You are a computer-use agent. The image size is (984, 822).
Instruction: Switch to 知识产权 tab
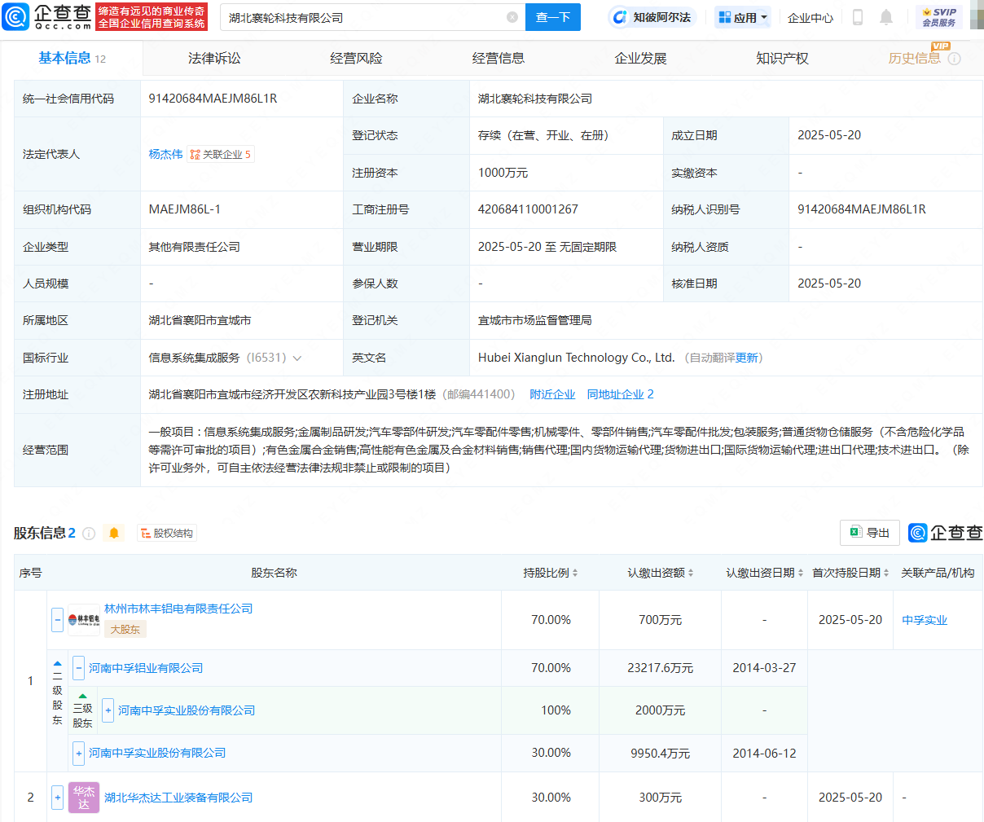pos(782,59)
